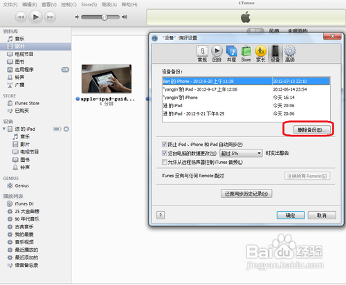Select the 'yangjin'的 iPhone backup row
The image size is (346, 285).
246,98
